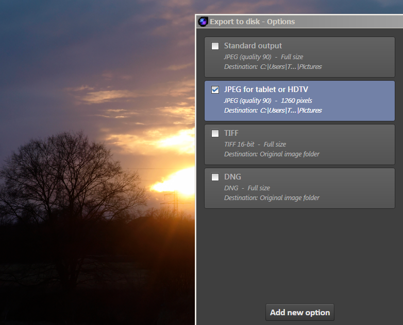Click TIFF's Original image folder destination
This screenshot has height=325, width=403.
(x=290, y=154)
